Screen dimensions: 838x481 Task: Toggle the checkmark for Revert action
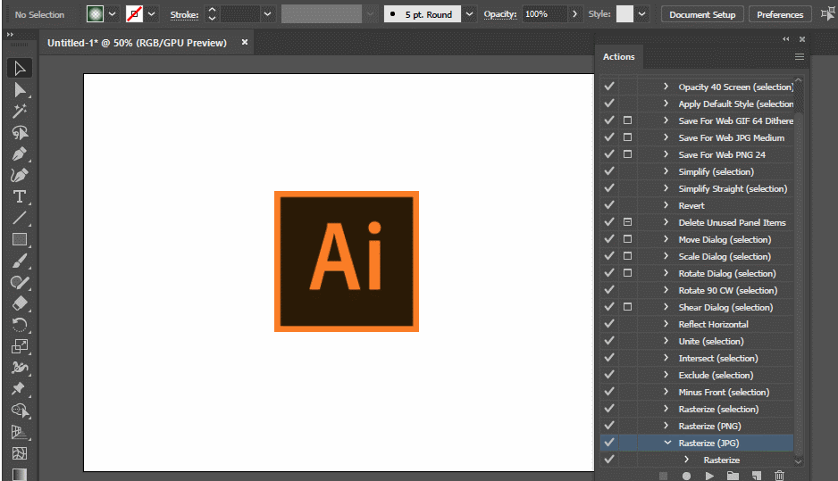(x=608, y=205)
